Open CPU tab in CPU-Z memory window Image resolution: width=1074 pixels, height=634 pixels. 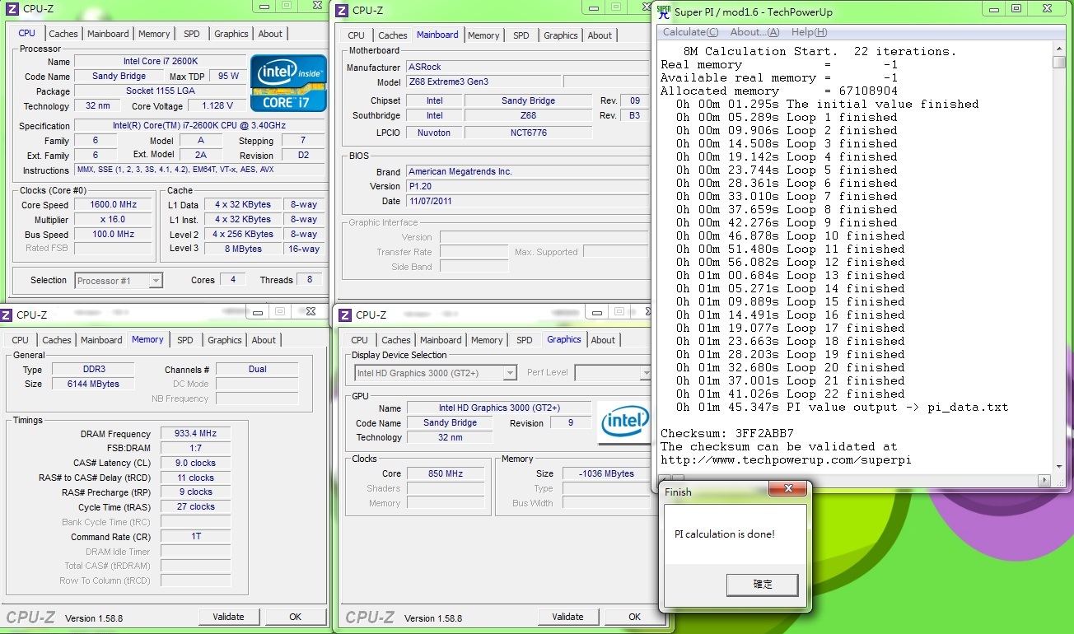coord(21,340)
